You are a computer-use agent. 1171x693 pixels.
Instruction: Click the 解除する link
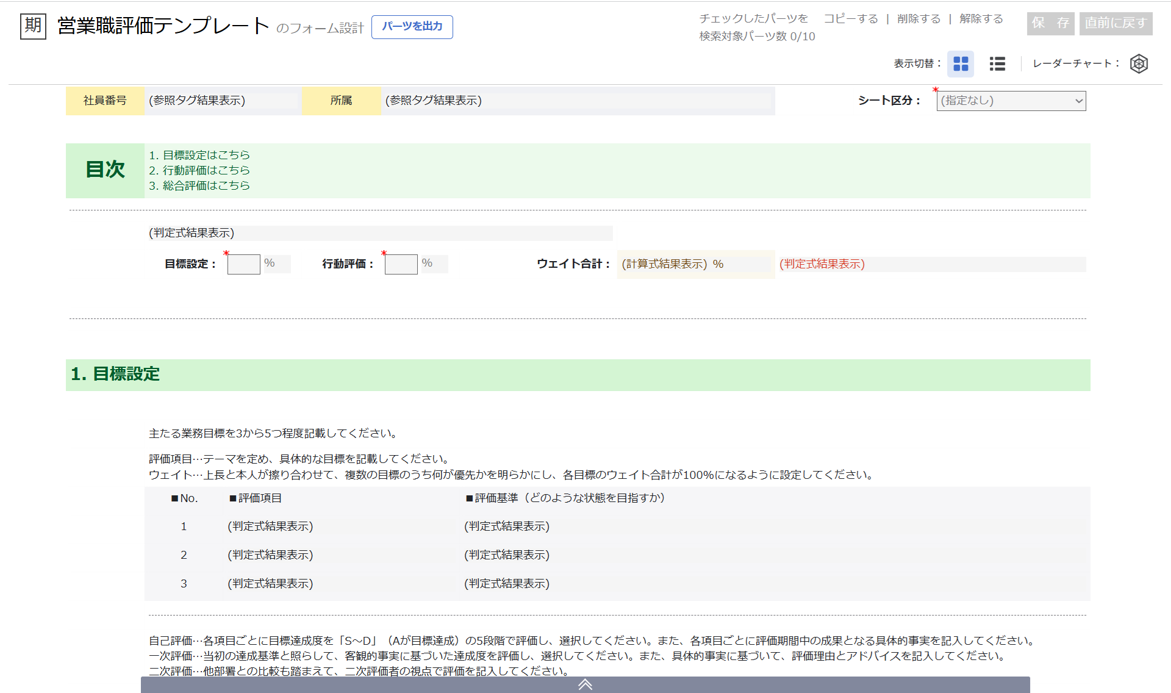[981, 19]
